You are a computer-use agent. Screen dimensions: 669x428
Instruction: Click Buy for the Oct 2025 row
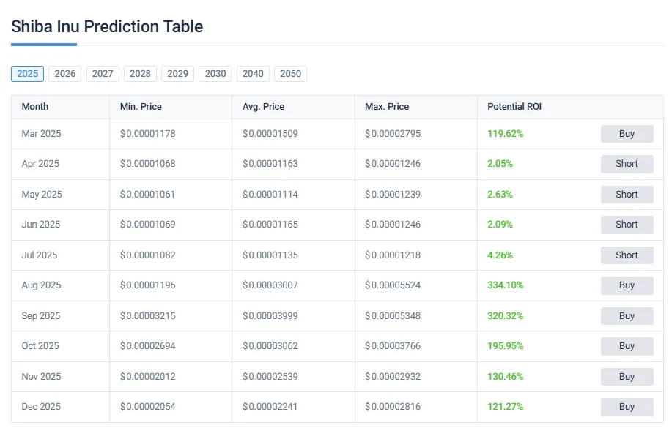click(x=627, y=346)
